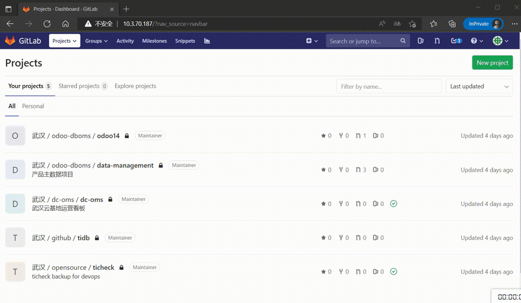Click the InPrivate profile button

[483, 24]
